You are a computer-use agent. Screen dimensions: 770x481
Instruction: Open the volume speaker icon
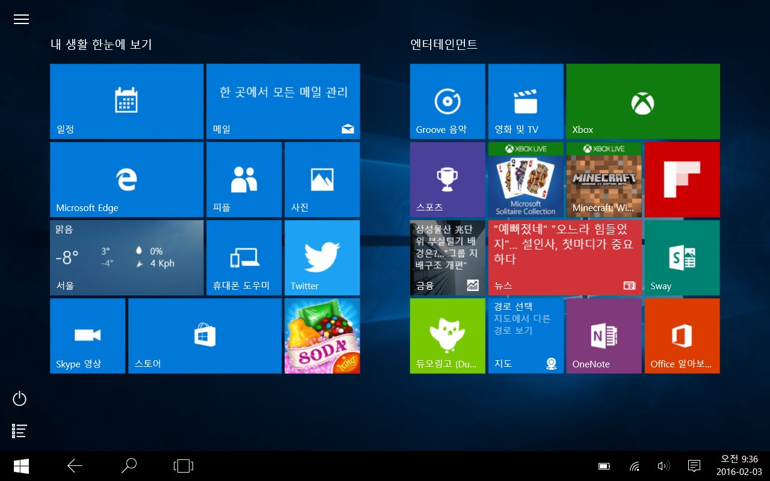[x=664, y=466]
